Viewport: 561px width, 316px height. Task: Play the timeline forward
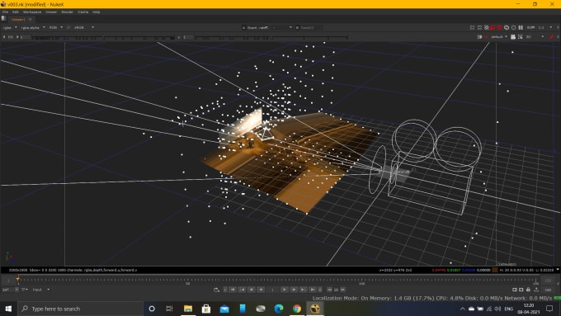285,290
